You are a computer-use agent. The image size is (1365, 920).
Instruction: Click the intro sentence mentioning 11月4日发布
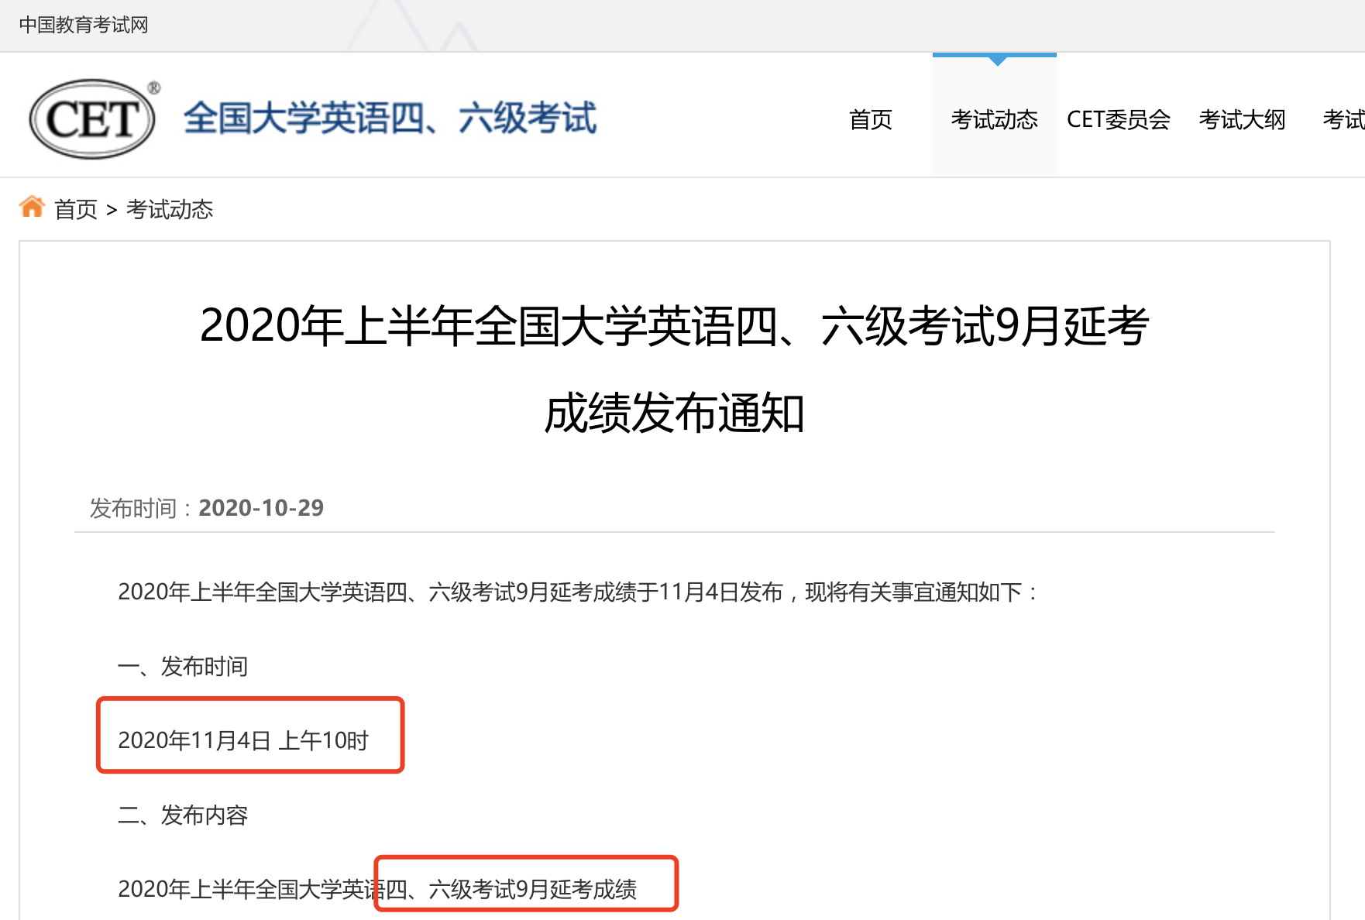tap(578, 592)
